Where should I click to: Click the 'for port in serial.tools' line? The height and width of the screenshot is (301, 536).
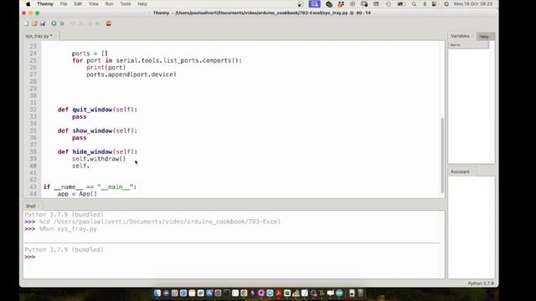click(157, 60)
